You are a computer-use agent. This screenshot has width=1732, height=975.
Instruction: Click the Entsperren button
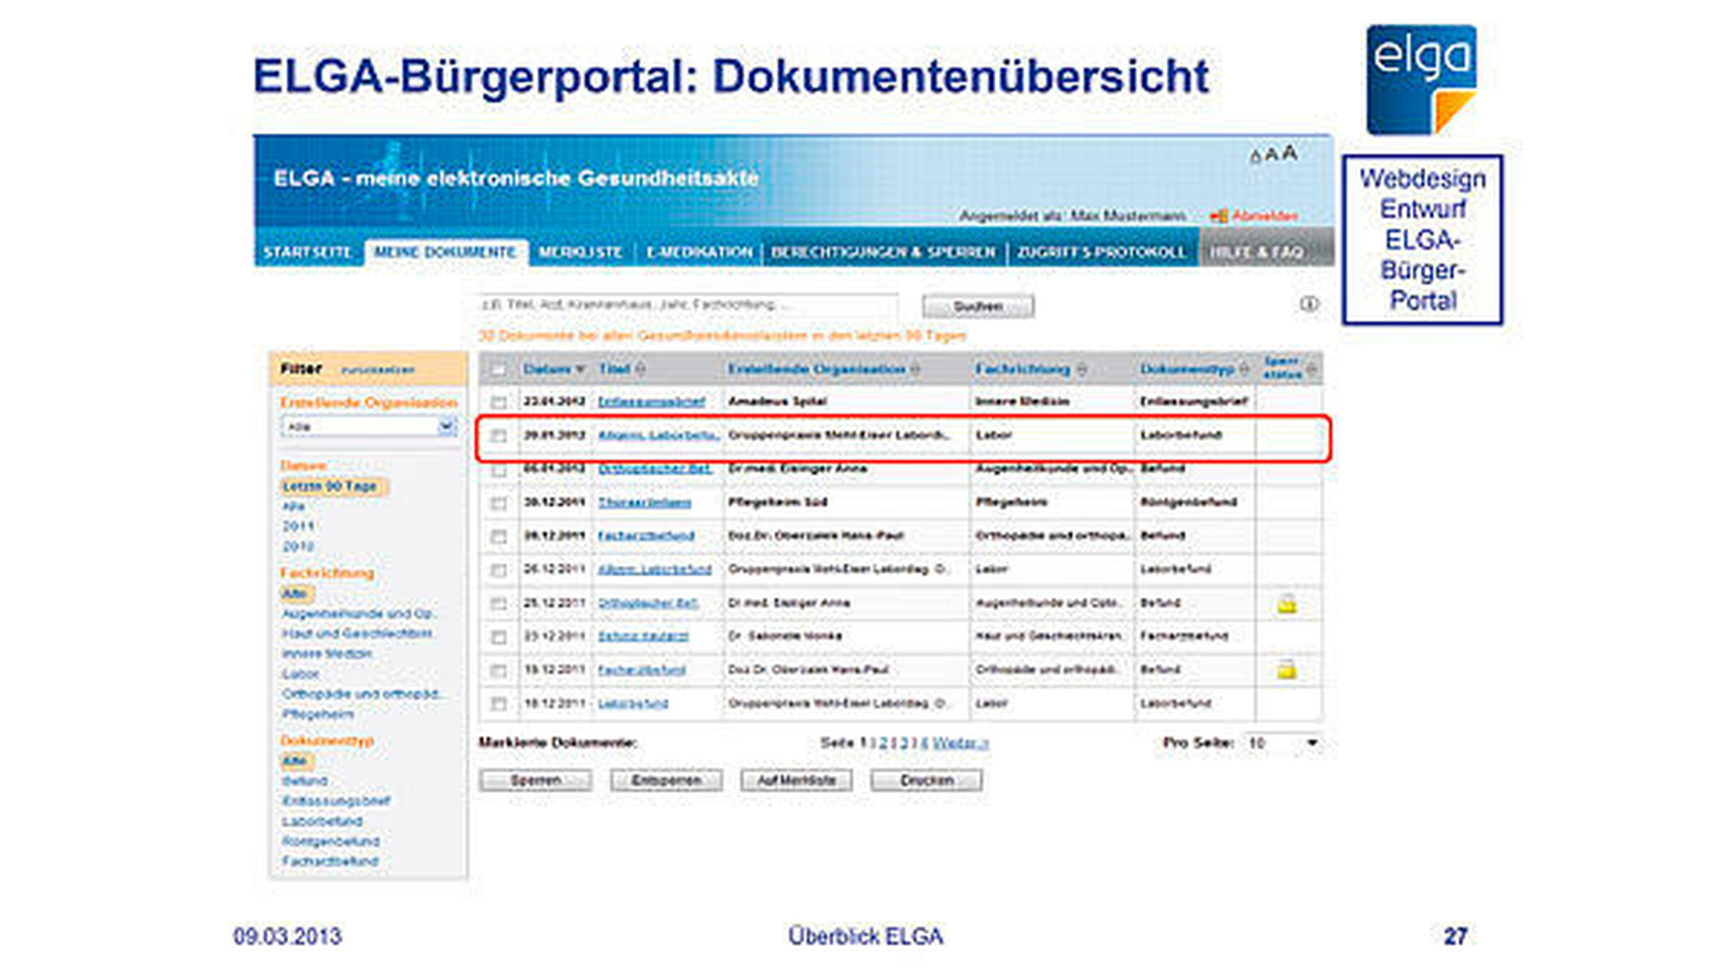[x=666, y=781]
